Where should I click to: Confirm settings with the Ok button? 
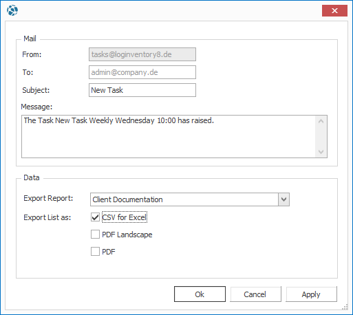(200, 294)
